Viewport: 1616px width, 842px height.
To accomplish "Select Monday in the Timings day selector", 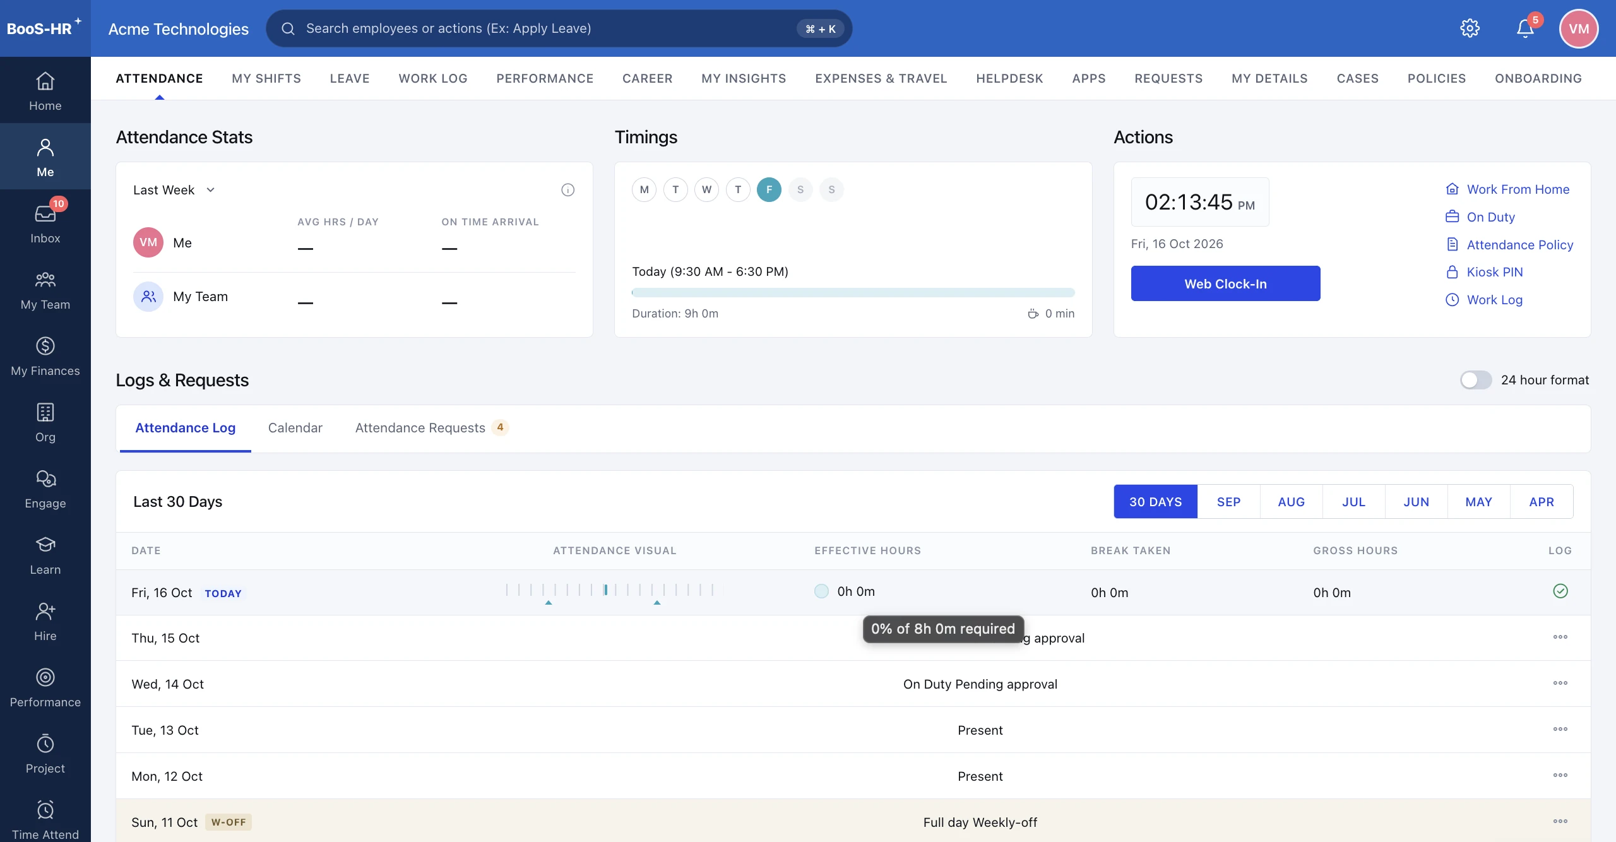I will (x=644, y=189).
